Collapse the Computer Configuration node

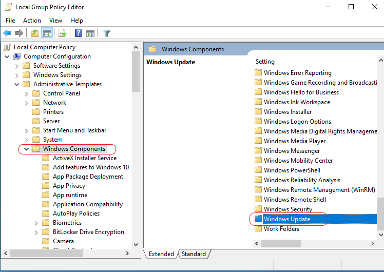click(x=7, y=57)
